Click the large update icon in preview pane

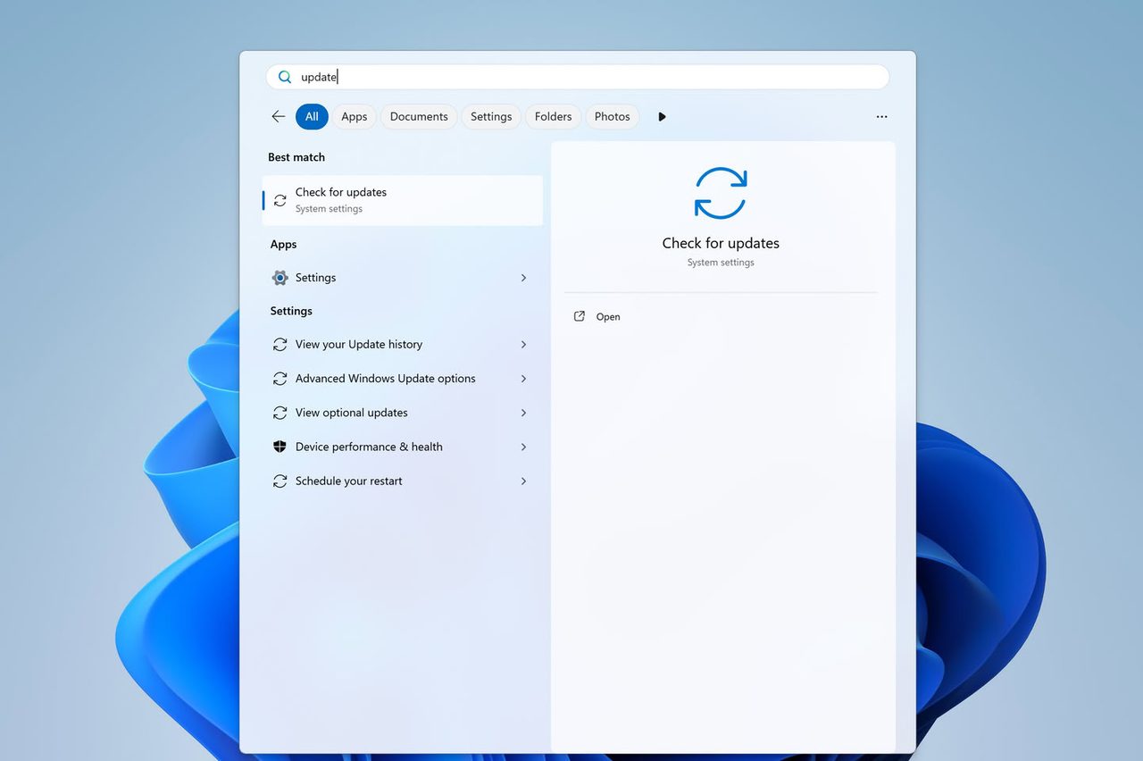tap(721, 193)
